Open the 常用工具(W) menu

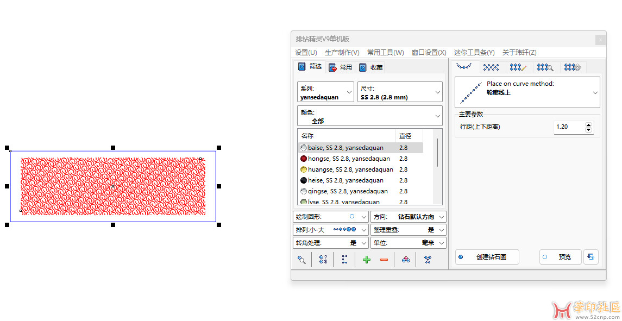pyautogui.click(x=385, y=52)
